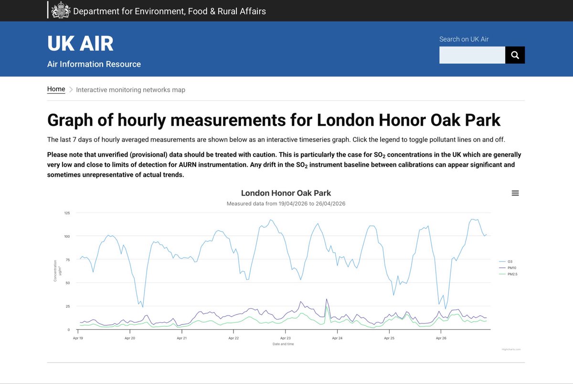Click the UK AIR site title
573x384 pixels.
point(80,43)
